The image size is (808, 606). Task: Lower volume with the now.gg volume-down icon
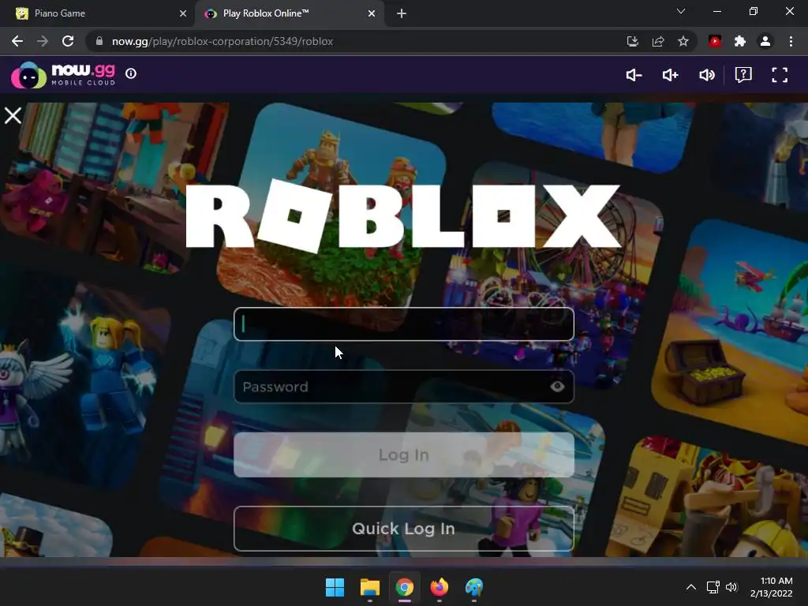tap(634, 75)
